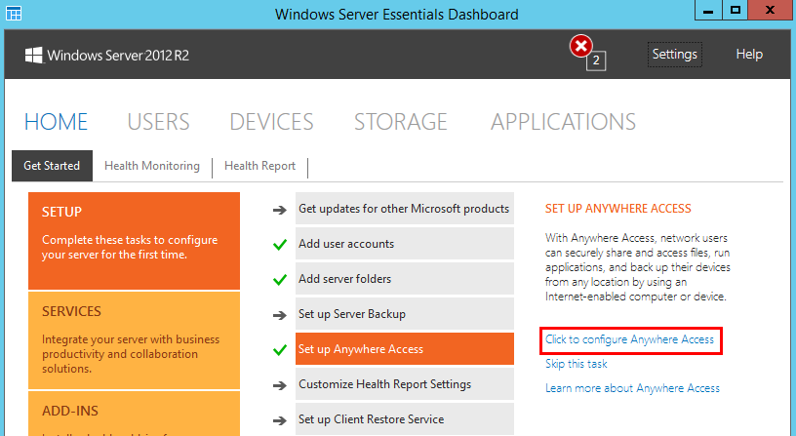Screen dimensions: 796x436
Task: Select the Add server folders task
Action: coord(405,278)
